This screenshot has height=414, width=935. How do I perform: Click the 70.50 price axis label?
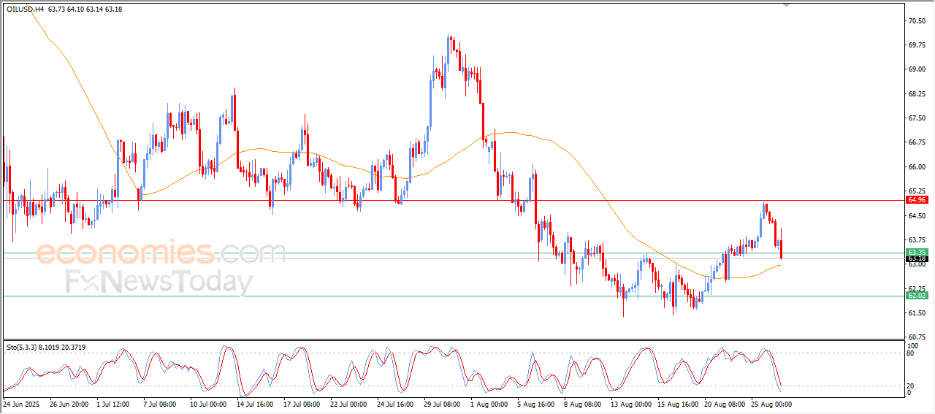[917, 20]
